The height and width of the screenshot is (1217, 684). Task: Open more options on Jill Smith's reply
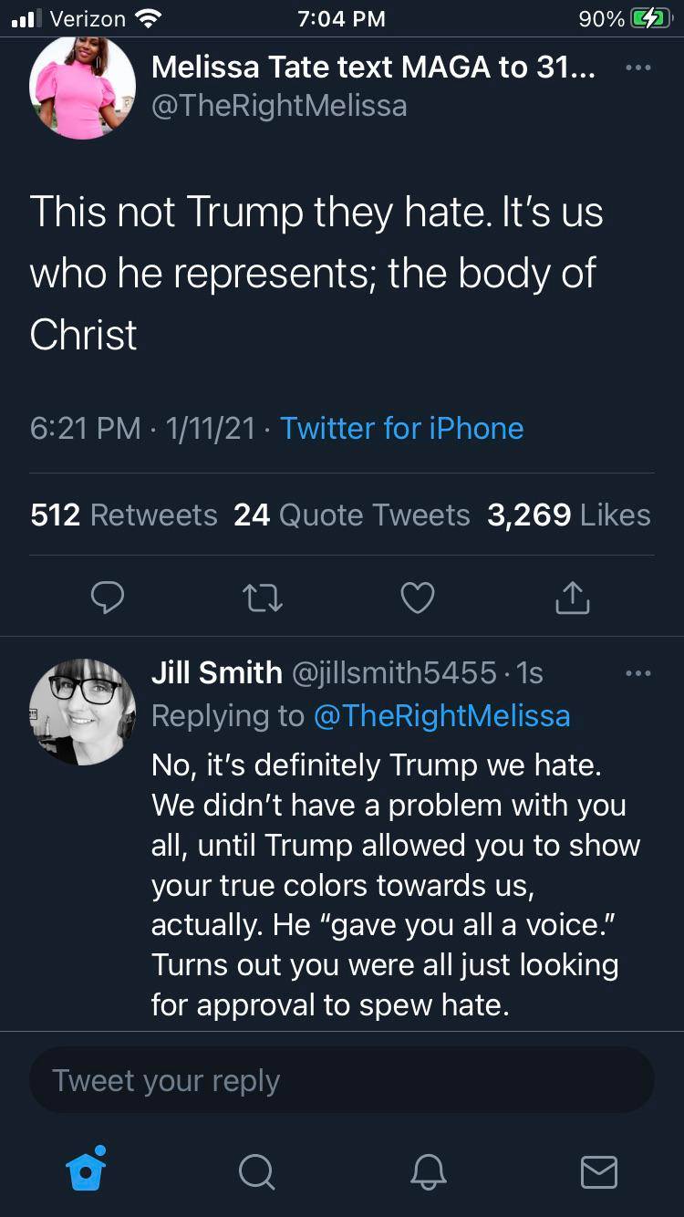click(637, 674)
